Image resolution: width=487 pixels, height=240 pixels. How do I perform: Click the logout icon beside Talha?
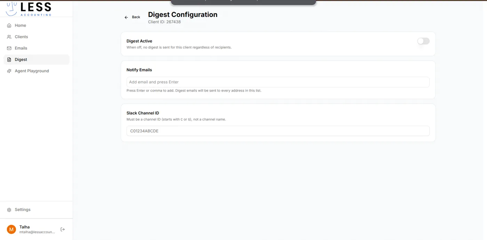pyautogui.click(x=63, y=229)
